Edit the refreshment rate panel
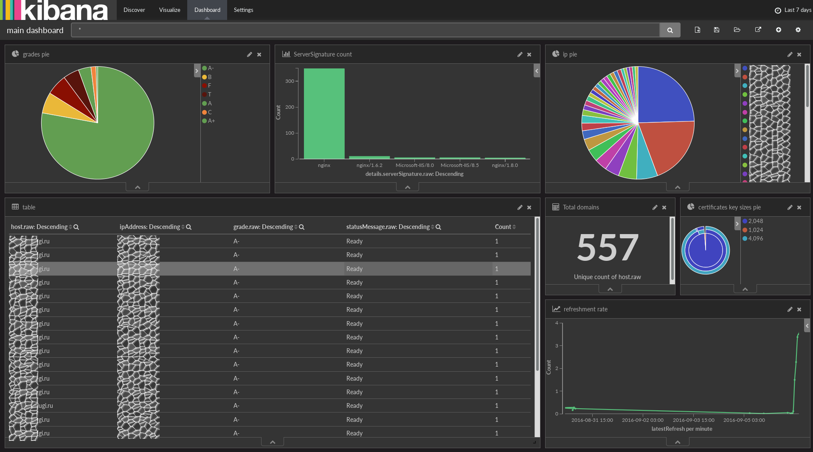This screenshot has height=452, width=813. click(790, 309)
